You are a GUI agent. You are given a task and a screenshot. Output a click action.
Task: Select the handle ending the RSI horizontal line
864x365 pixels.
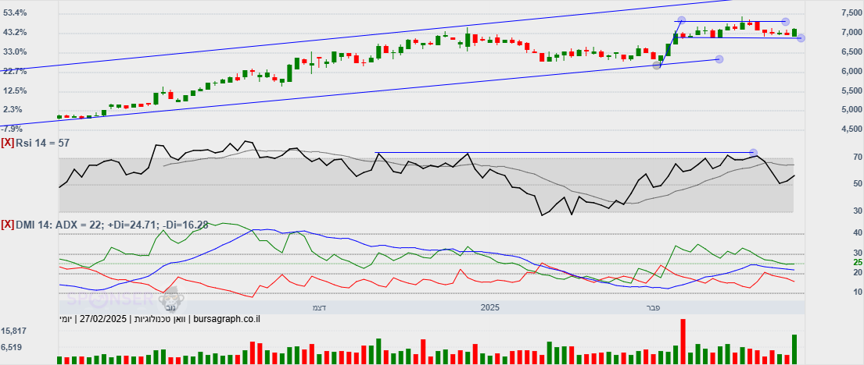[754, 152]
